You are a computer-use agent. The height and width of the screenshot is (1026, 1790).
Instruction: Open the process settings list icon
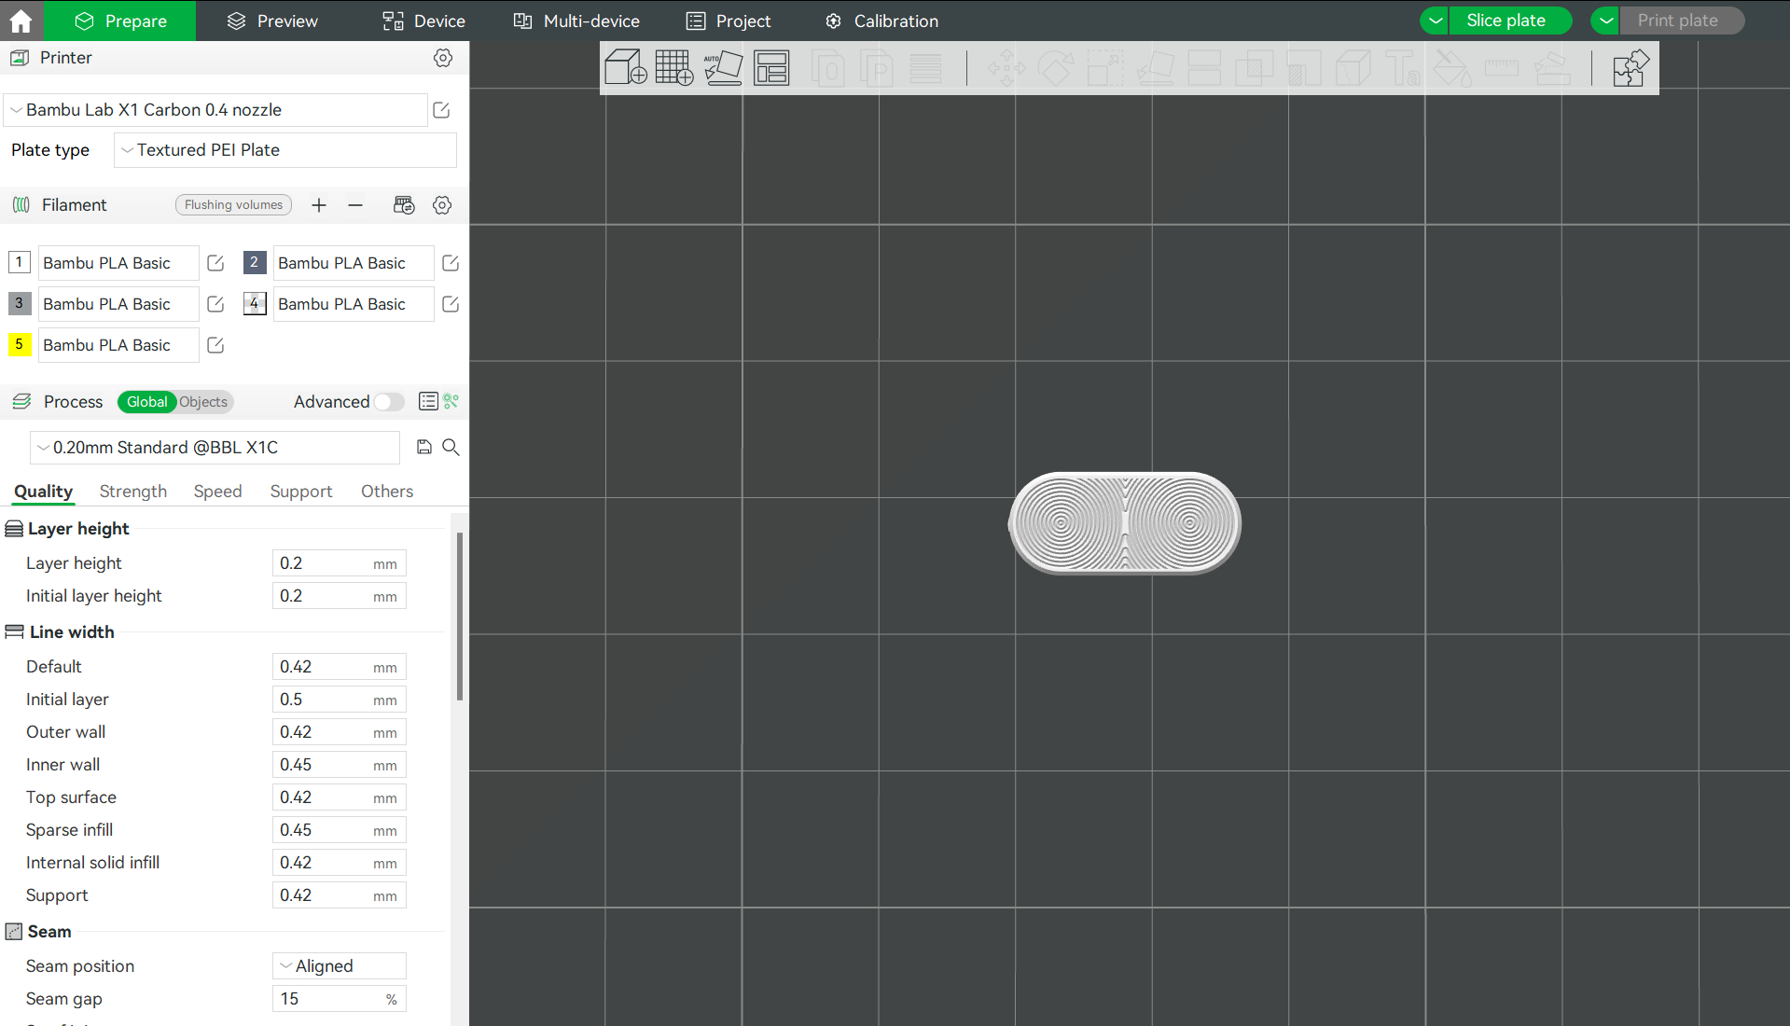[x=428, y=402]
